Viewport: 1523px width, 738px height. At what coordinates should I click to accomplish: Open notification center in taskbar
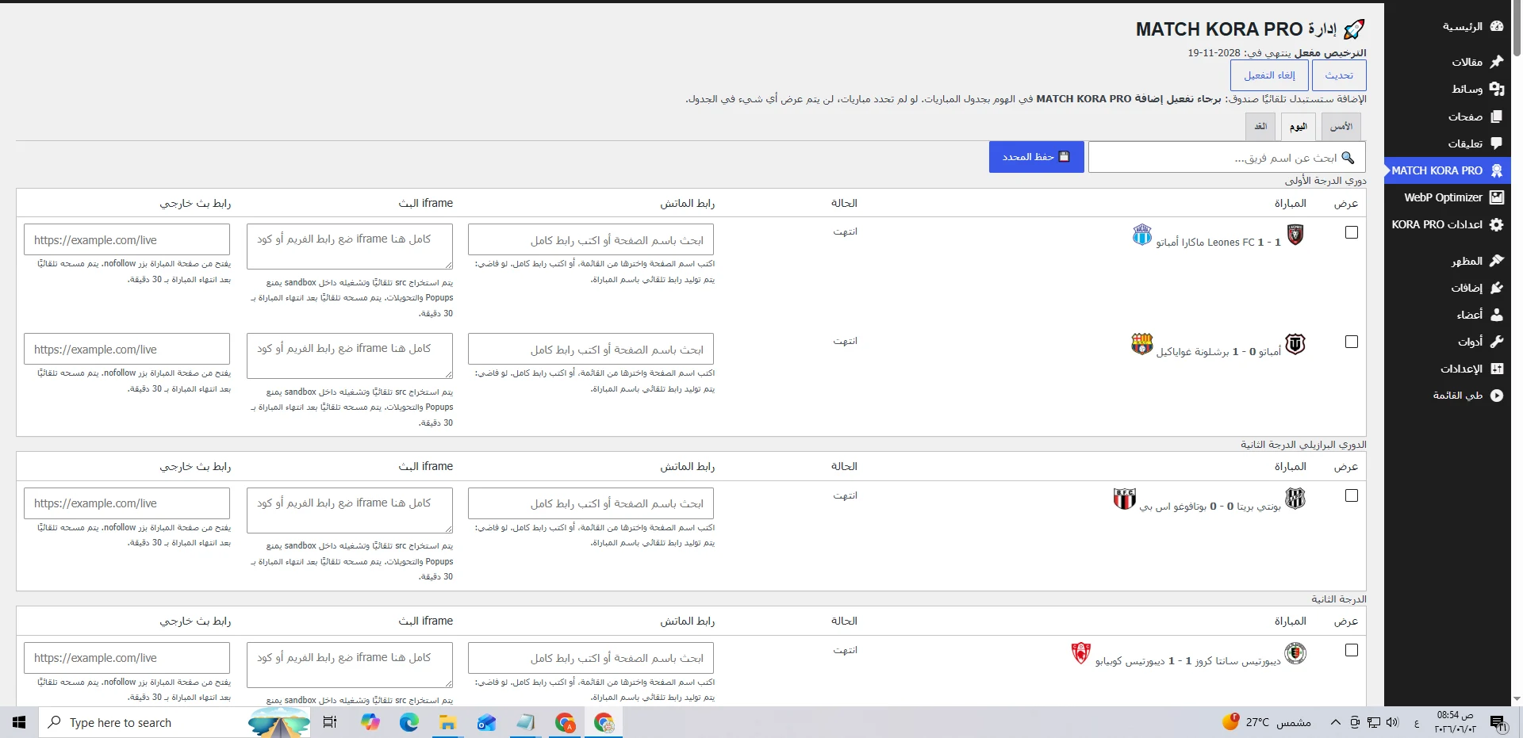coord(1497,722)
